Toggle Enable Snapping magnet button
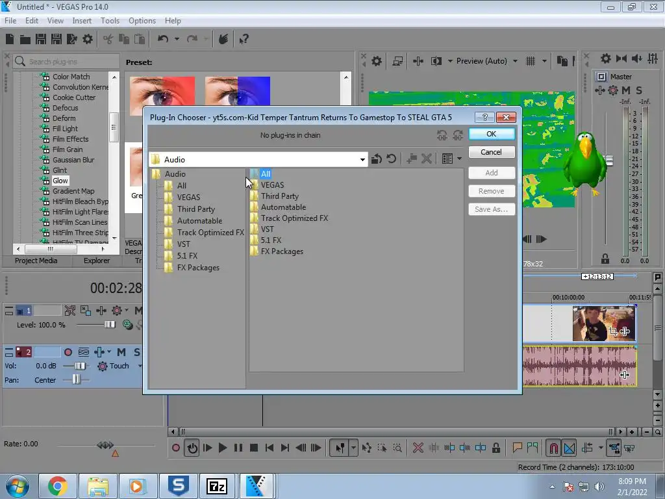The image size is (665, 499). pyautogui.click(x=553, y=448)
